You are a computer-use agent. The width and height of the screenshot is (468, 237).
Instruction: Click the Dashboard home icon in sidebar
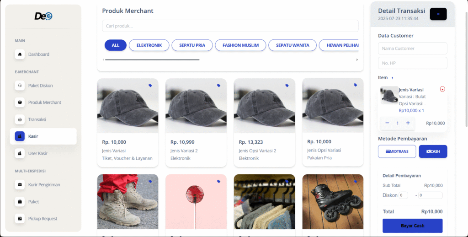pos(20,54)
